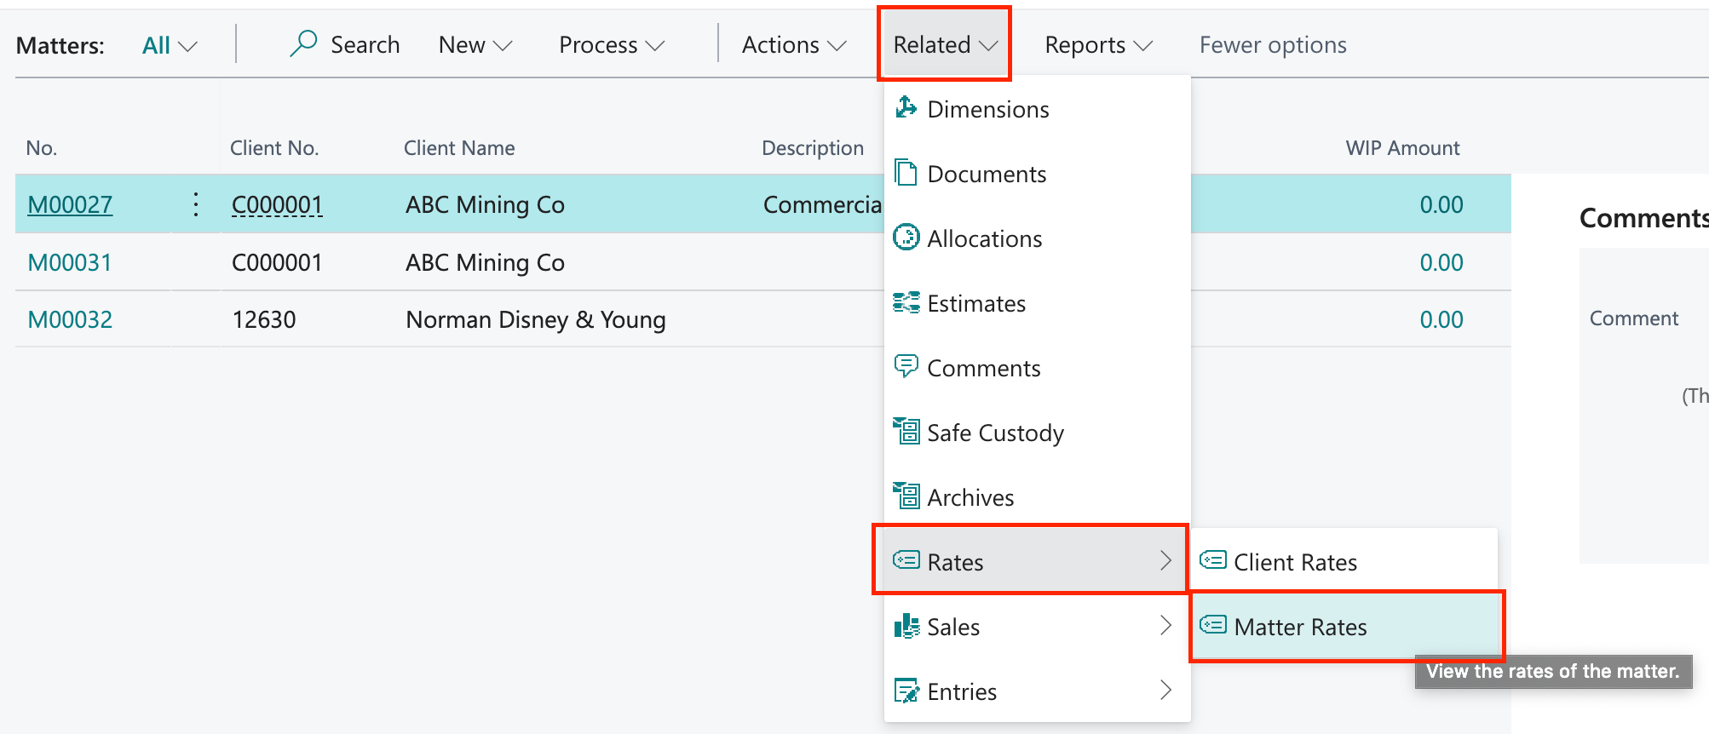Expand the Actions menu
Image resolution: width=1709 pixels, height=734 pixels.
[794, 45]
